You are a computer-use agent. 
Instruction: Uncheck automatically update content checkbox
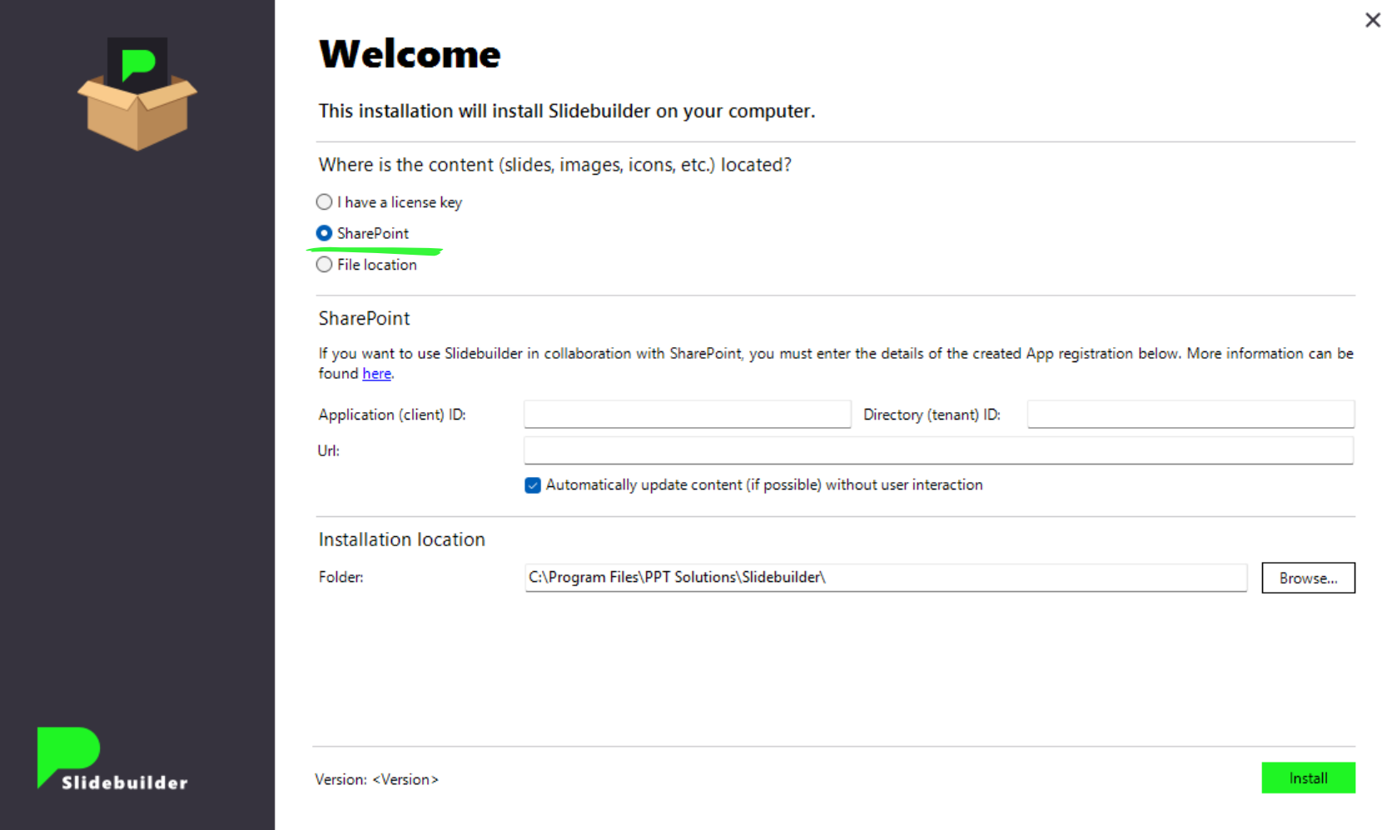pos(533,485)
